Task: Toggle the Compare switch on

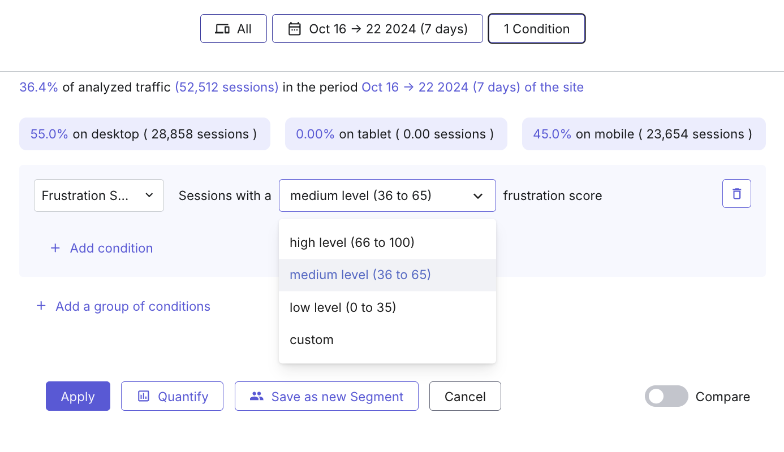Action: click(x=666, y=396)
